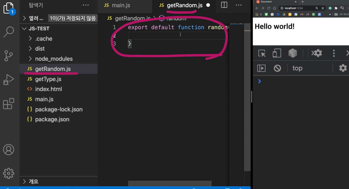
Task: Open package.json in the file tree
Action: coord(59,119)
